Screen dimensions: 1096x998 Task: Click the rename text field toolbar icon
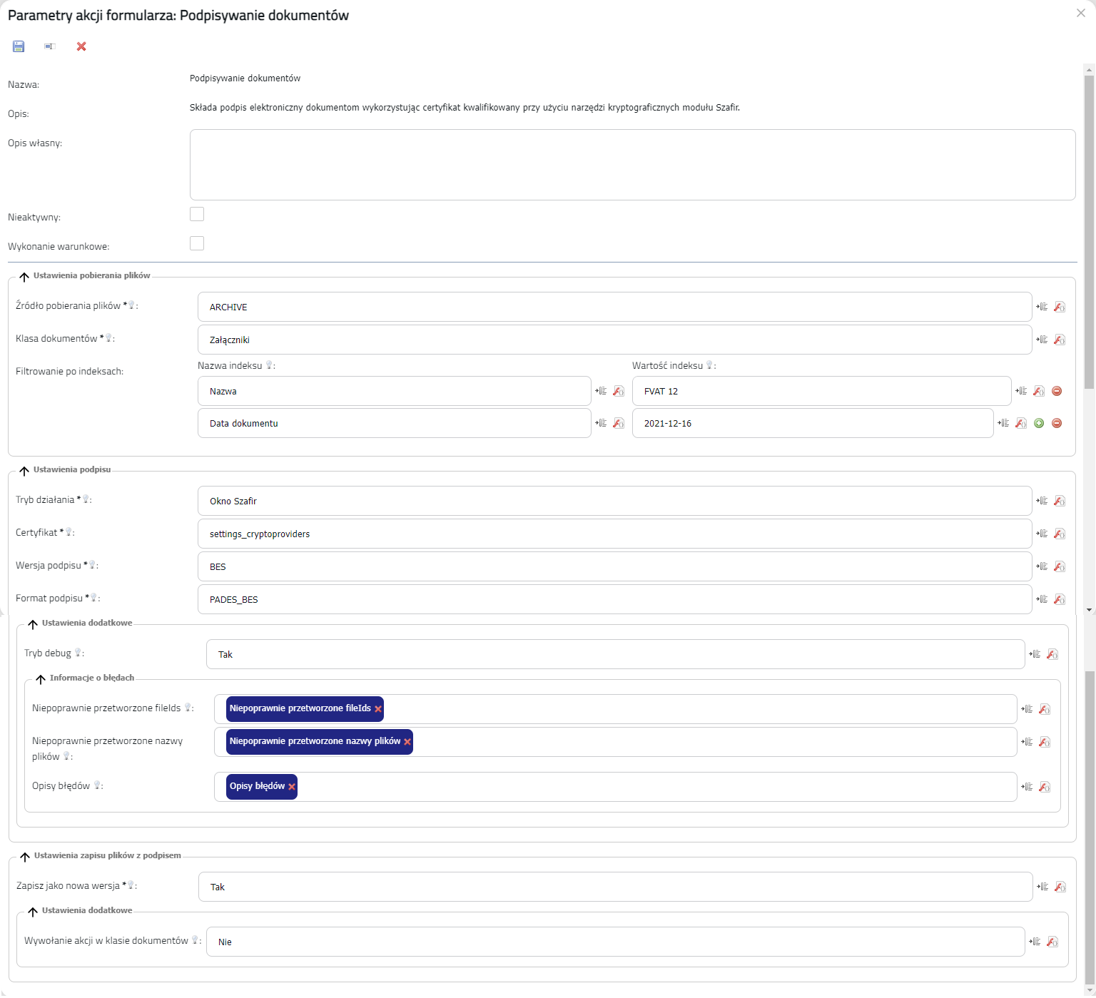tap(50, 46)
